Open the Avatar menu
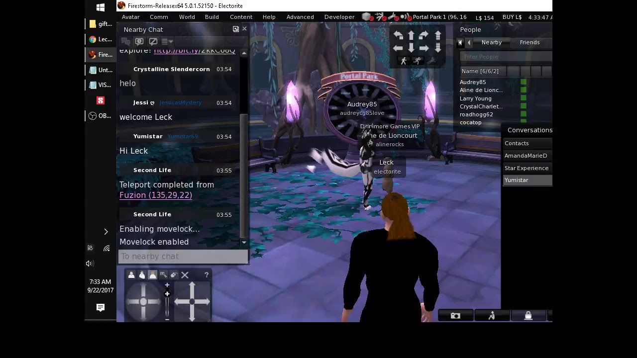This screenshot has width=637, height=358. (x=131, y=17)
